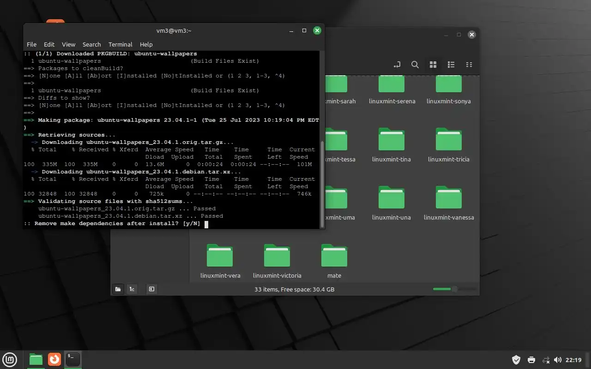Click the 'Validating source files with sha512sums' line

(109, 201)
